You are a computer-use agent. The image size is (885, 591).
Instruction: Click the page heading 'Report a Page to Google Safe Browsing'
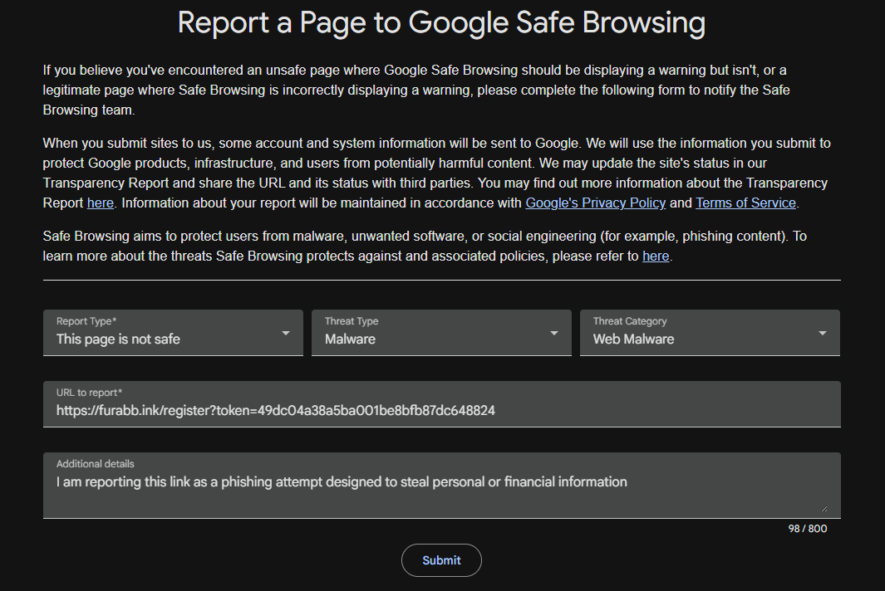click(441, 23)
